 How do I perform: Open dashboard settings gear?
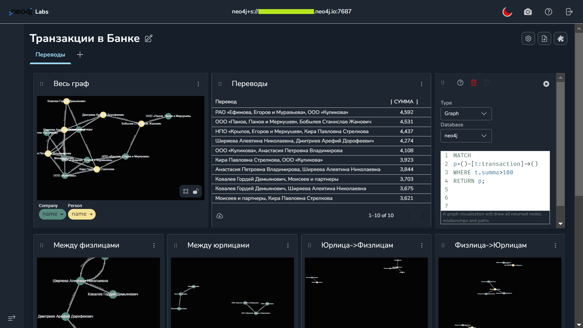pyautogui.click(x=528, y=39)
